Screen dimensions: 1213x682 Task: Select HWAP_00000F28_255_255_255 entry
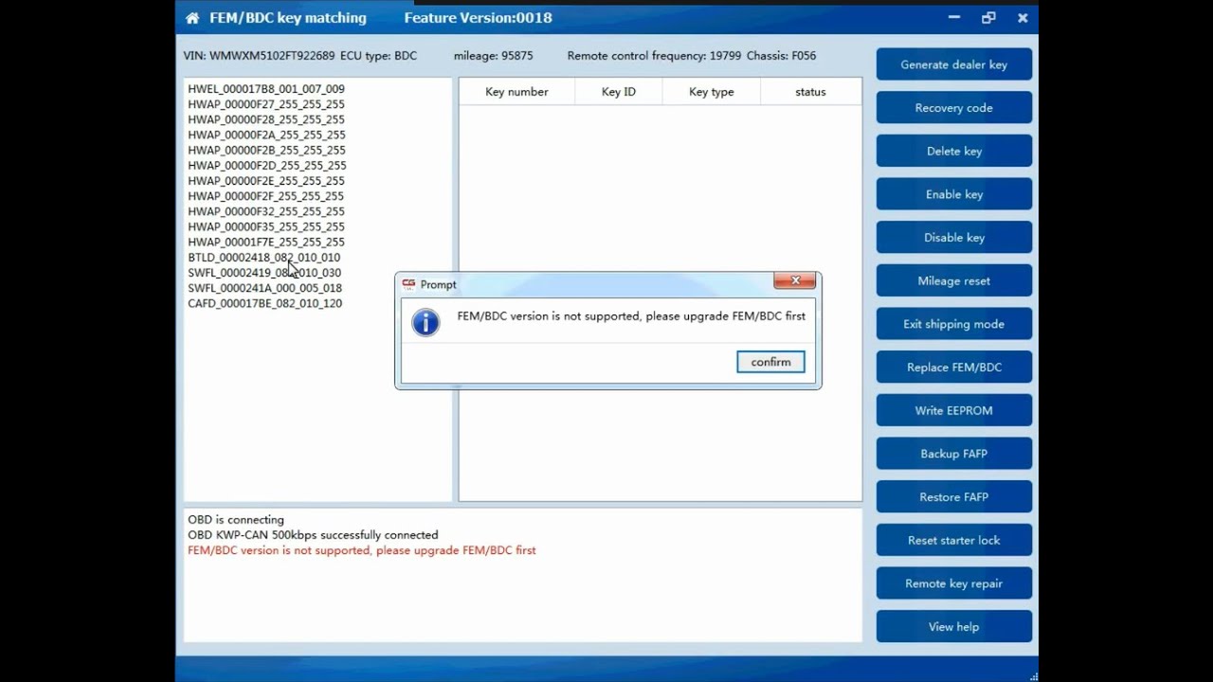[x=266, y=119]
